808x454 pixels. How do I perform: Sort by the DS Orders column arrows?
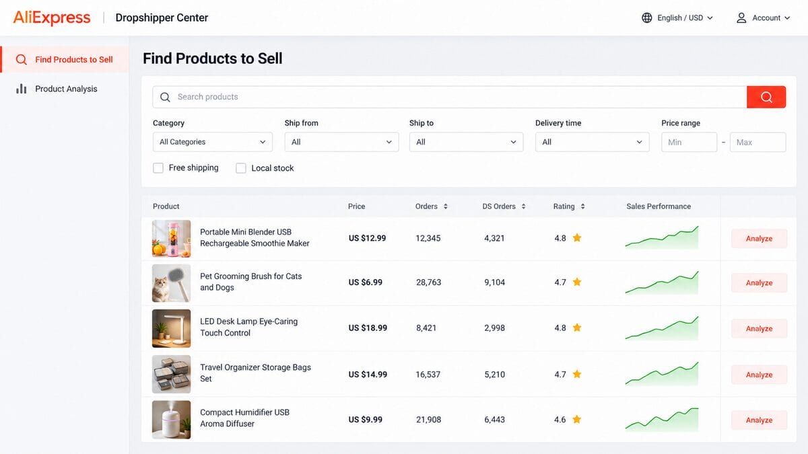[x=523, y=206]
